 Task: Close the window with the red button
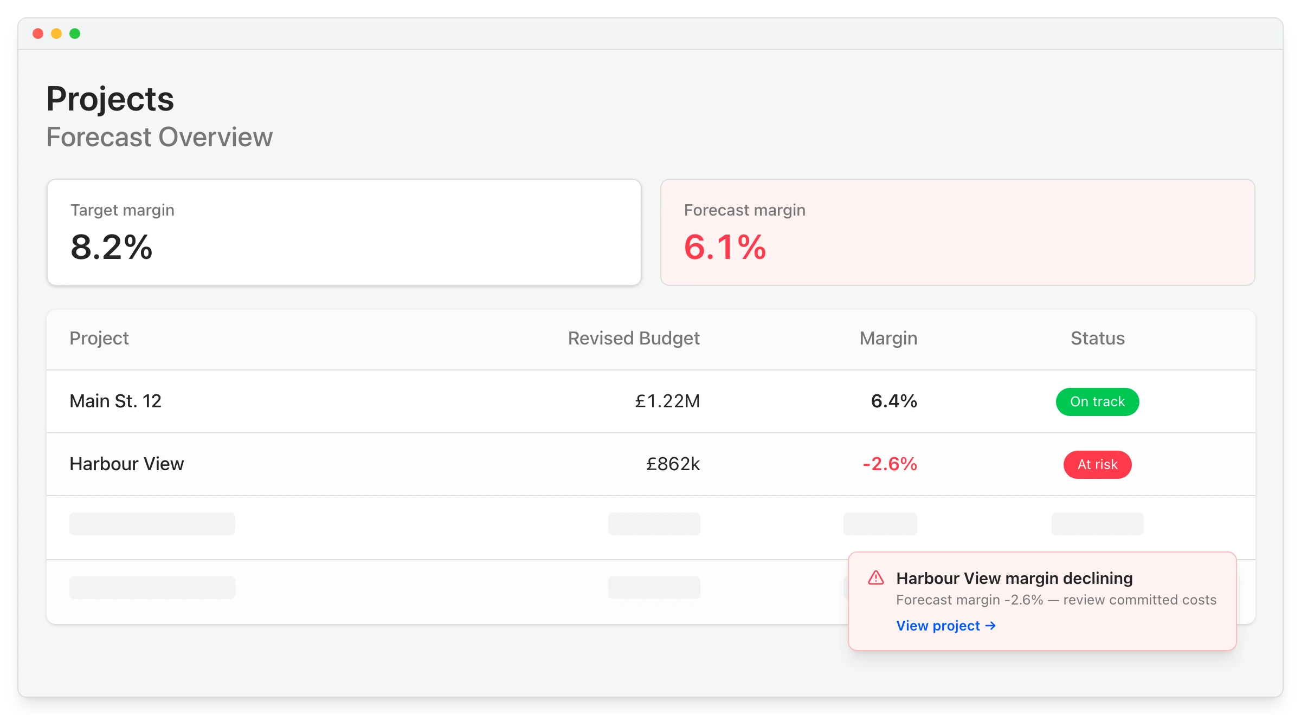38,34
